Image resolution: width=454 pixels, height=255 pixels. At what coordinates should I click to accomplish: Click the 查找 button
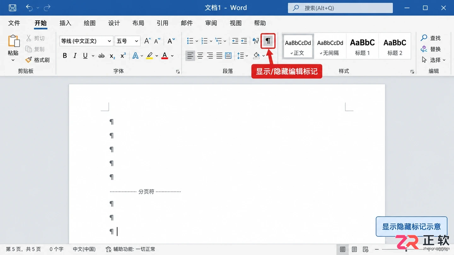431,38
